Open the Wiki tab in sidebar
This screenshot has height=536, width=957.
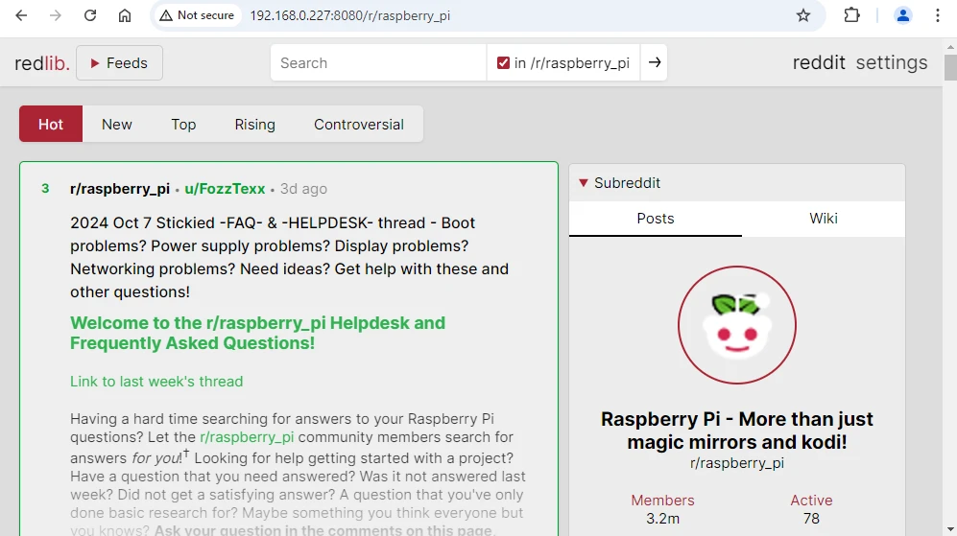[x=823, y=219]
